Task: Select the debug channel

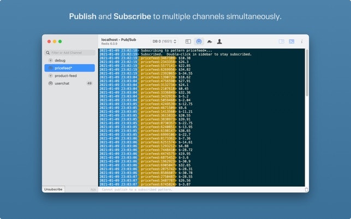Action: [x=70, y=60]
